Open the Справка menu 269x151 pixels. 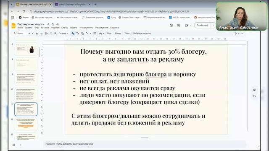pos(114,28)
